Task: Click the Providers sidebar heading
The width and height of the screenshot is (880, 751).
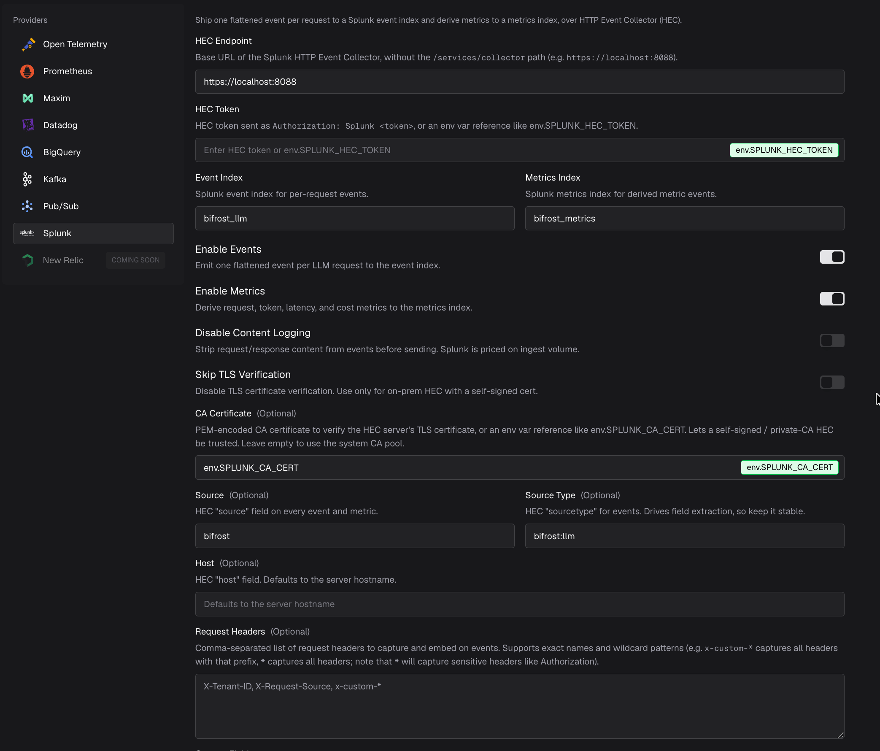Action: [x=30, y=20]
